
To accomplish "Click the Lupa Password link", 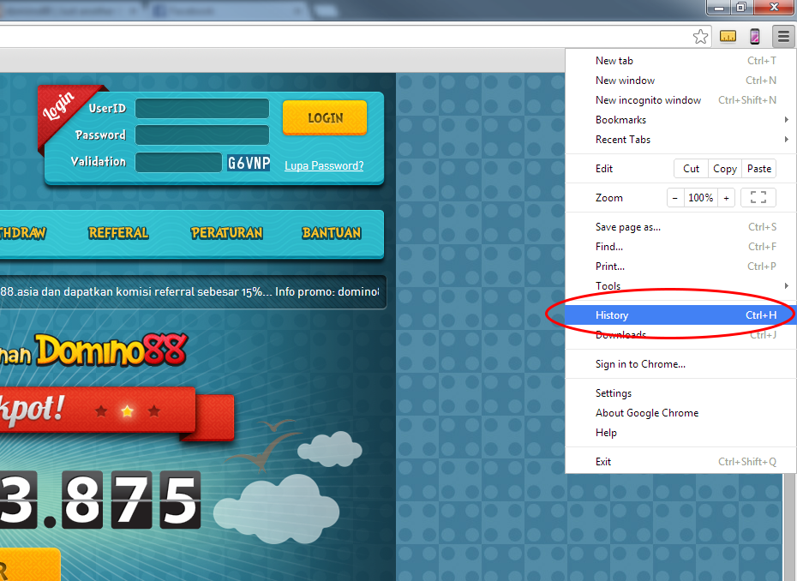I will (x=324, y=165).
